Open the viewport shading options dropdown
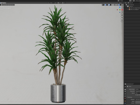 (x=120, y=5)
